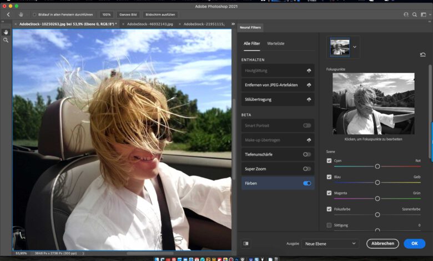Disable the Färben filter toggle
The width and height of the screenshot is (433, 261).
(307, 183)
